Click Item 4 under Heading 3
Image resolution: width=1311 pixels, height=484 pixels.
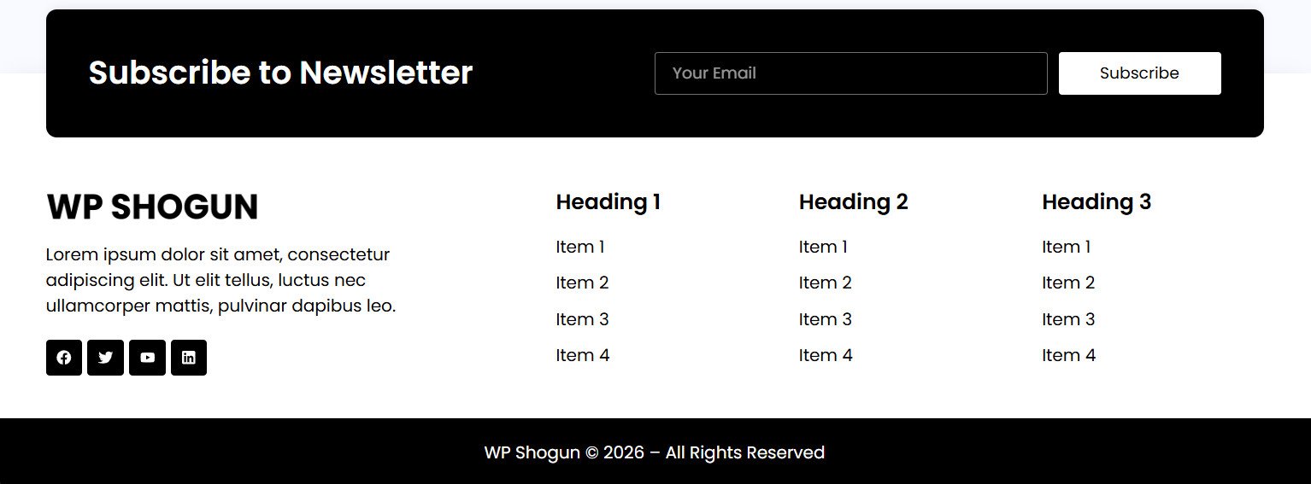pyautogui.click(x=1068, y=355)
